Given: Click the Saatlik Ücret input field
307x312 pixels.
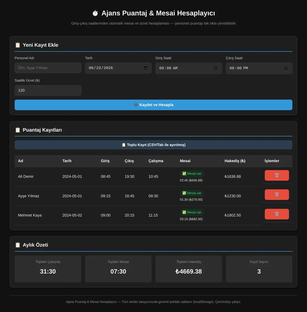Looking at the screenshot, I should 48,90.
